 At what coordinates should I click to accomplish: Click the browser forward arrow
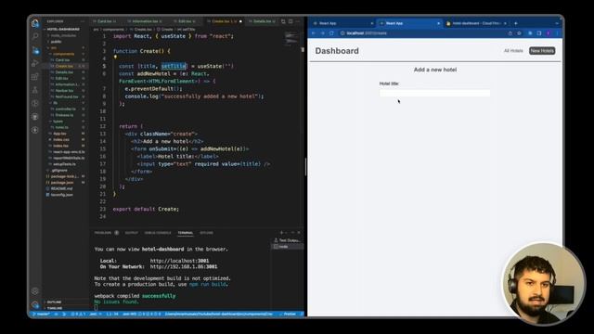(322, 33)
